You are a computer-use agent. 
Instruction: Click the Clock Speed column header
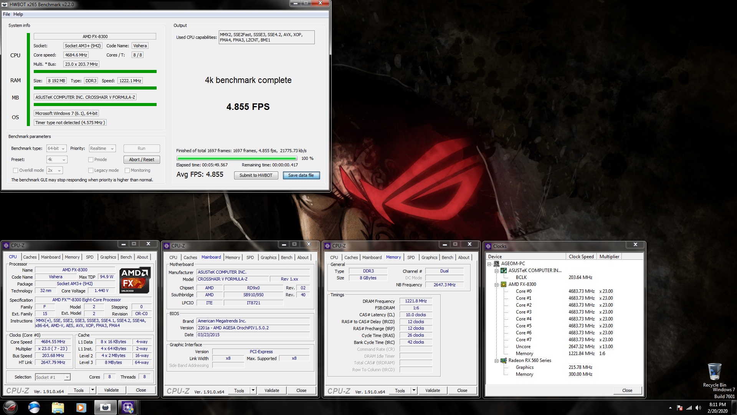pos(581,257)
